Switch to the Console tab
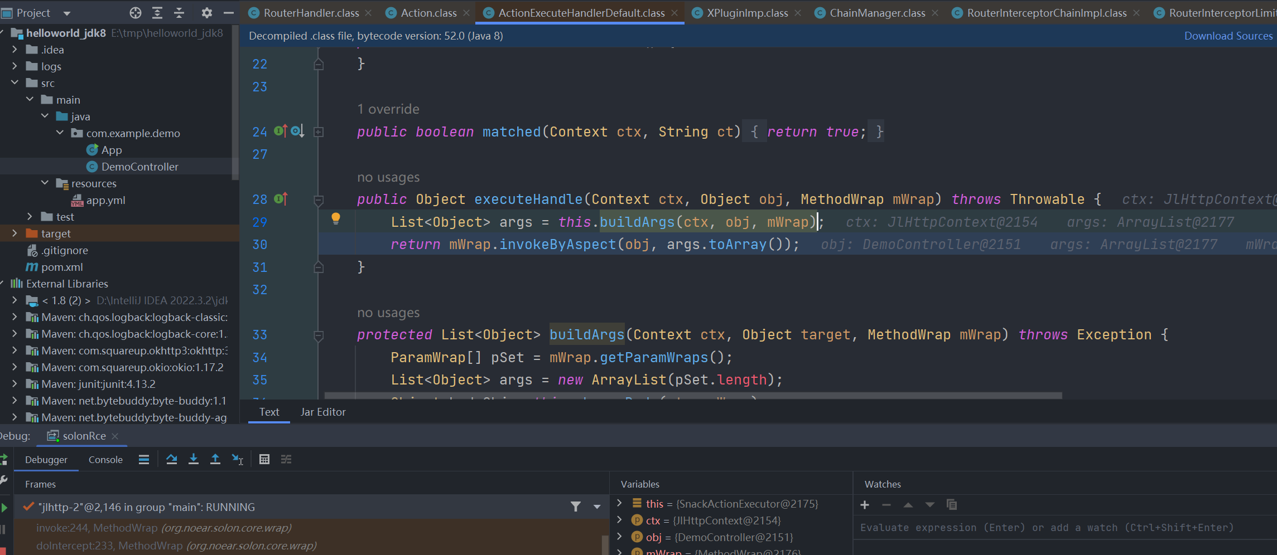Screen dimensions: 1277x555 105,459
